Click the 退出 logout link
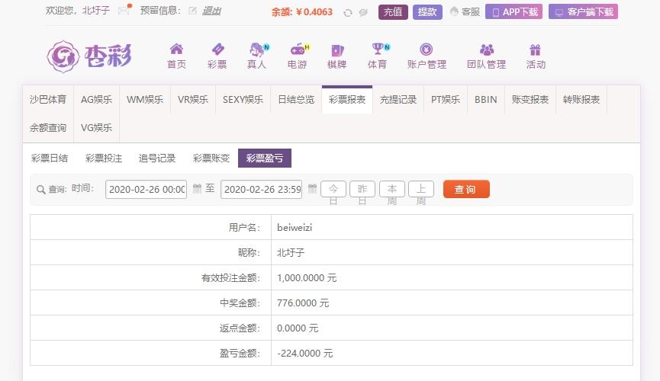Image resolution: width=660 pixels, height=381 pixels. tap(211, 11)
